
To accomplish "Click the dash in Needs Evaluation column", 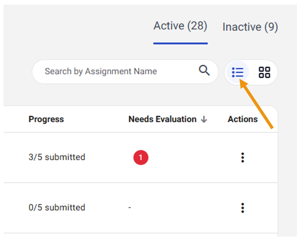I will click(130, 208).
